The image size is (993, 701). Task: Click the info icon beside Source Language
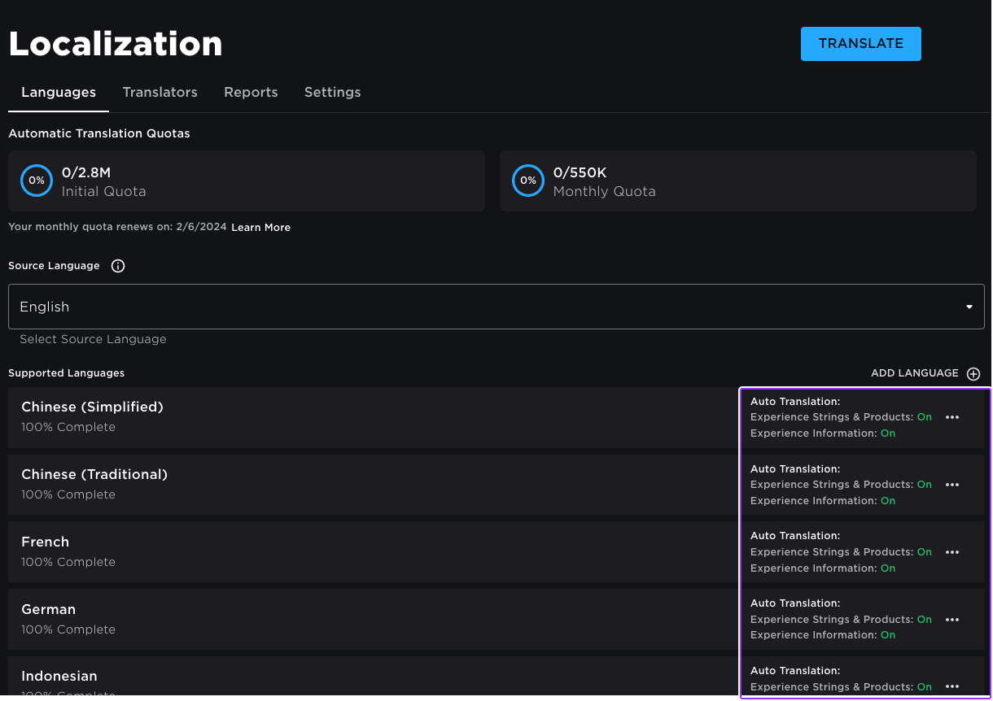(x=118, y=266)
